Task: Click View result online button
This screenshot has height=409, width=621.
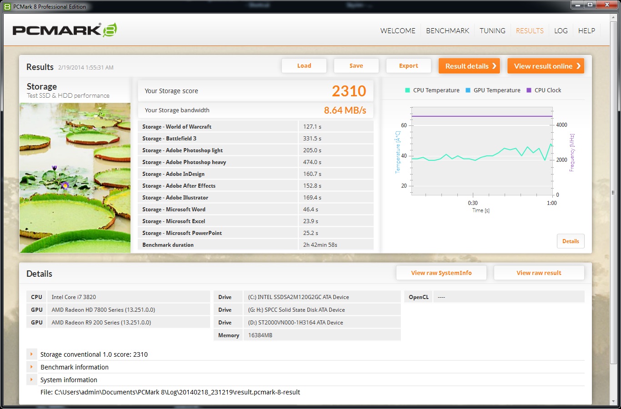Action: click(x=546, y=66)
